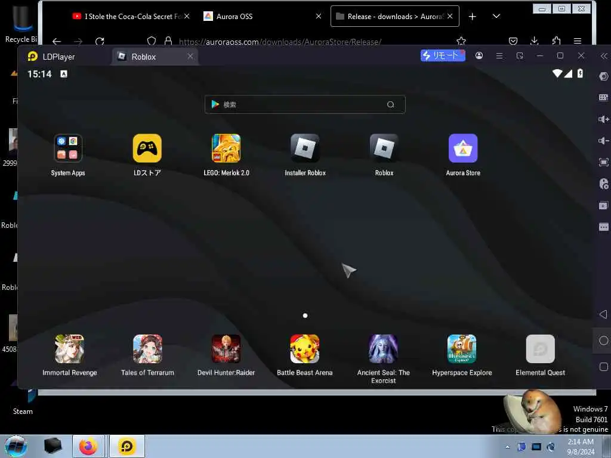This screenshot has height=458, width=611.
Task: Click the blue remote button in LDPlayer
Action: 443,55
